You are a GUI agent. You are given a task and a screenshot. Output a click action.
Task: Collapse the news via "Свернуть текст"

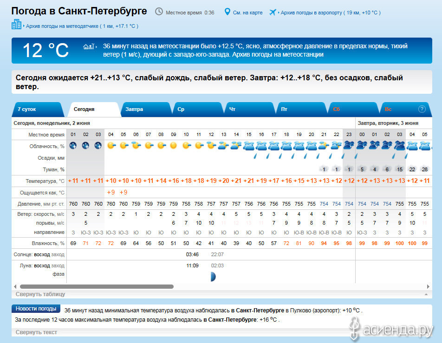[36, 332]
